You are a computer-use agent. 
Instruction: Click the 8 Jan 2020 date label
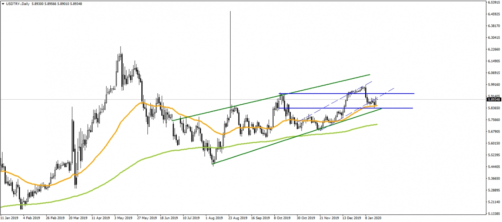coord(374,218)
